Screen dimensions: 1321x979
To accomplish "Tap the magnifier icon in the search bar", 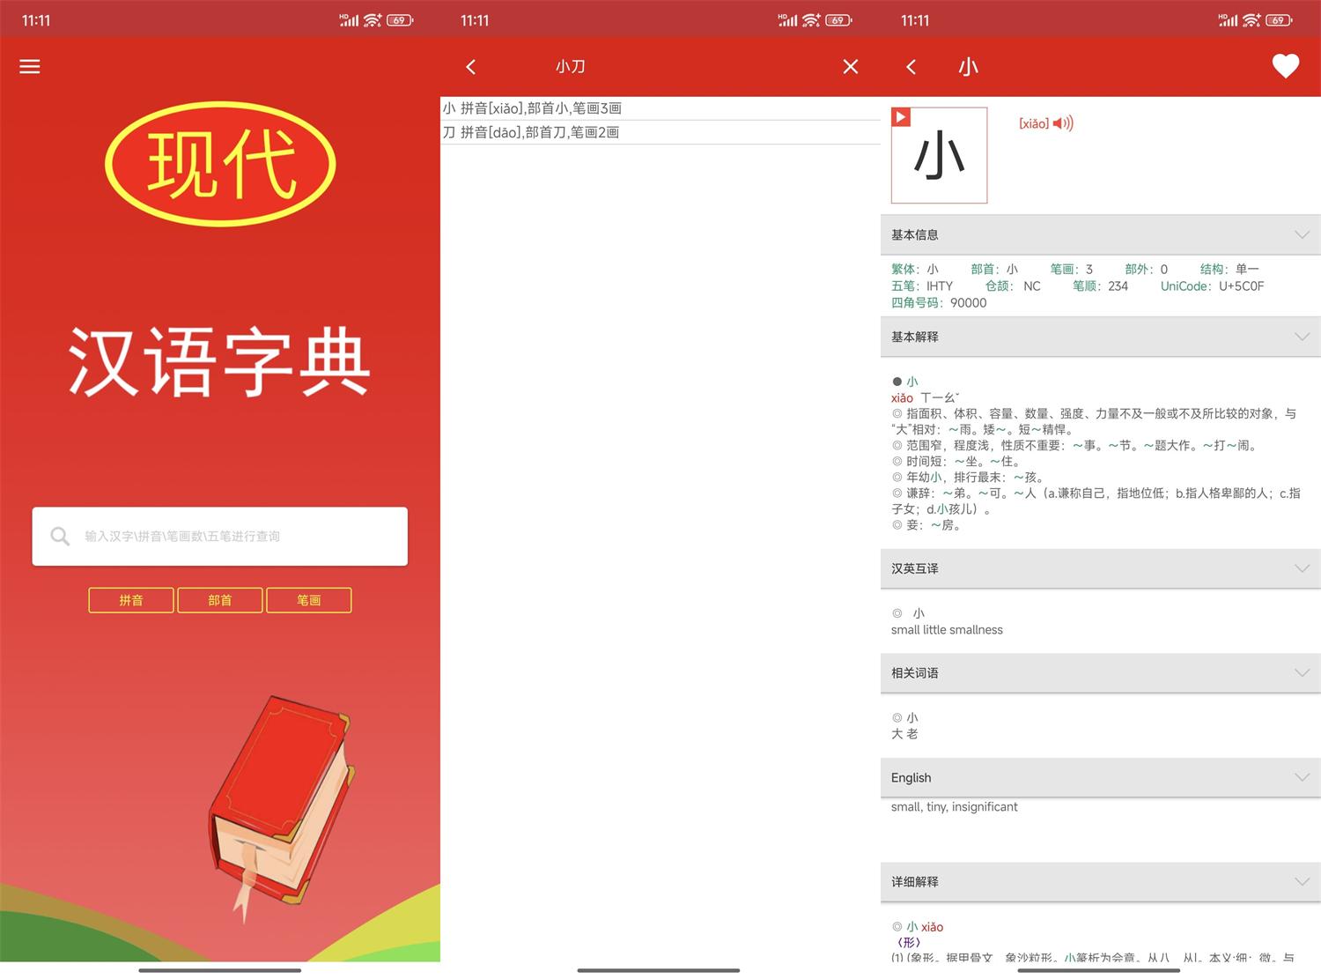I will [59, 536].
